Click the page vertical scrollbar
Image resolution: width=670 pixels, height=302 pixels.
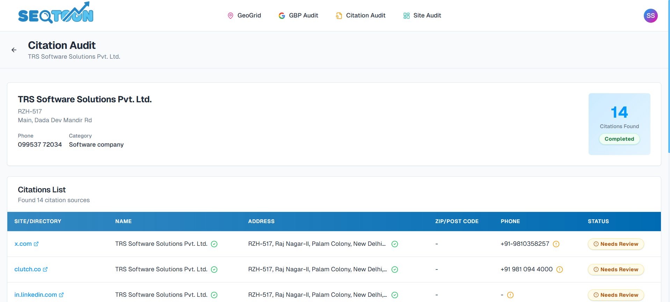(x=669, y=77)
